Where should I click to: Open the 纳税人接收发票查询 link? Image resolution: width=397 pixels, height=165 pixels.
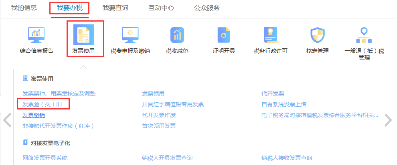(x=287, y=158)
